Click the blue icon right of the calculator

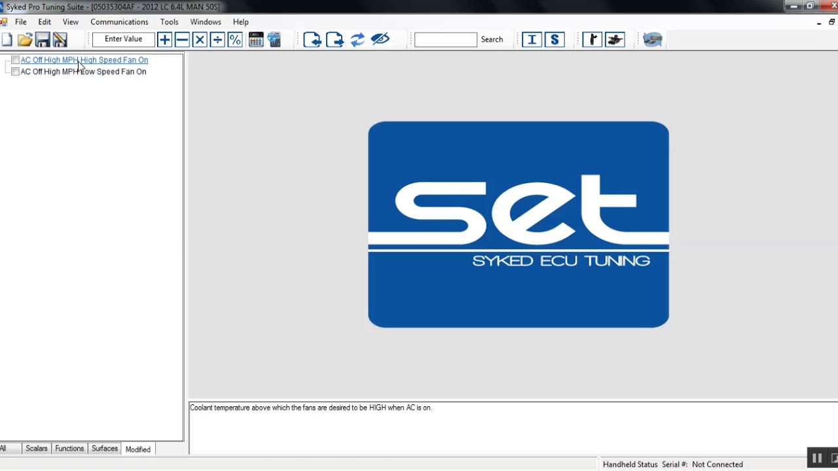(x=274, y=40)
